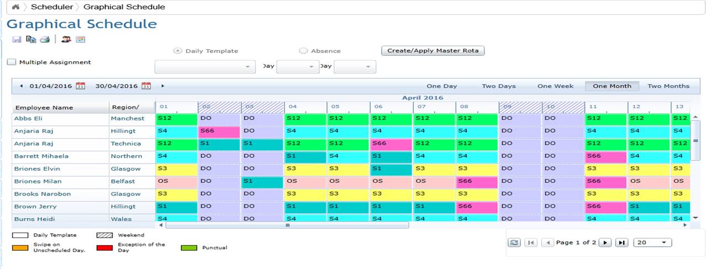Click the copy schedule icon
Image resolution: width=706 pixels, height=269 pixels.
[31, 39]
